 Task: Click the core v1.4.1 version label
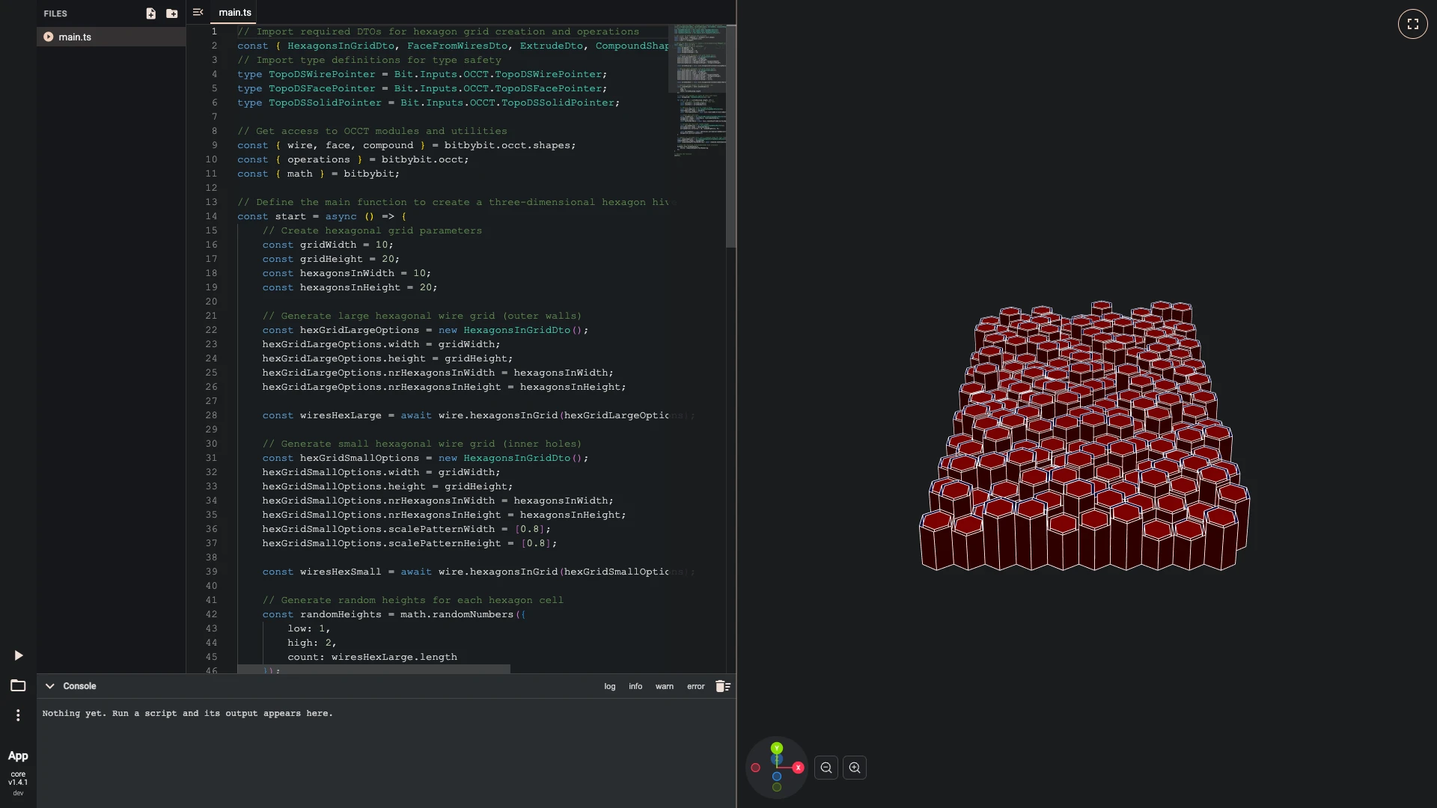point(18,778)
